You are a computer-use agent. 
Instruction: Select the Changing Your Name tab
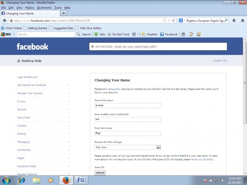pos(30,14)
